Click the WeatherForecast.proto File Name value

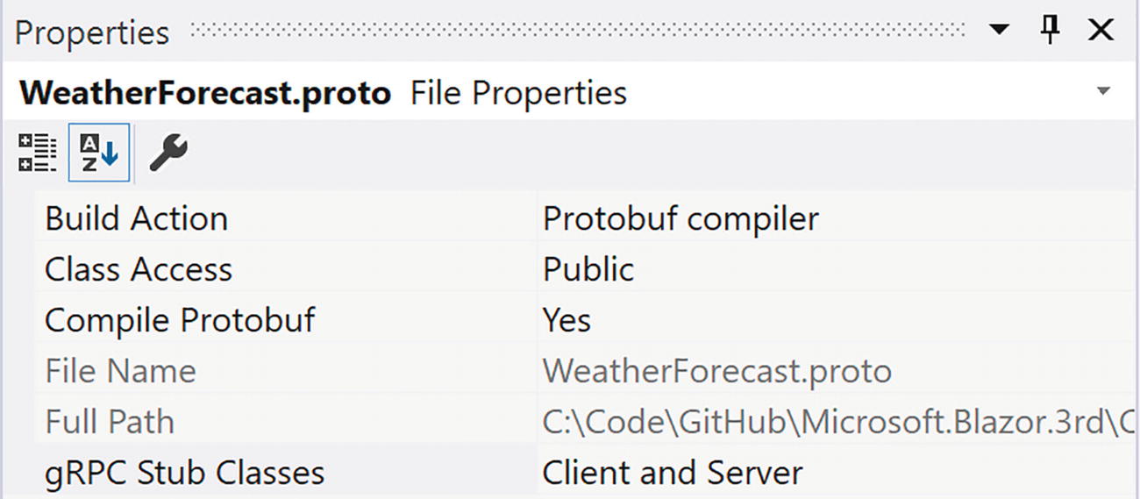point(716,371)
